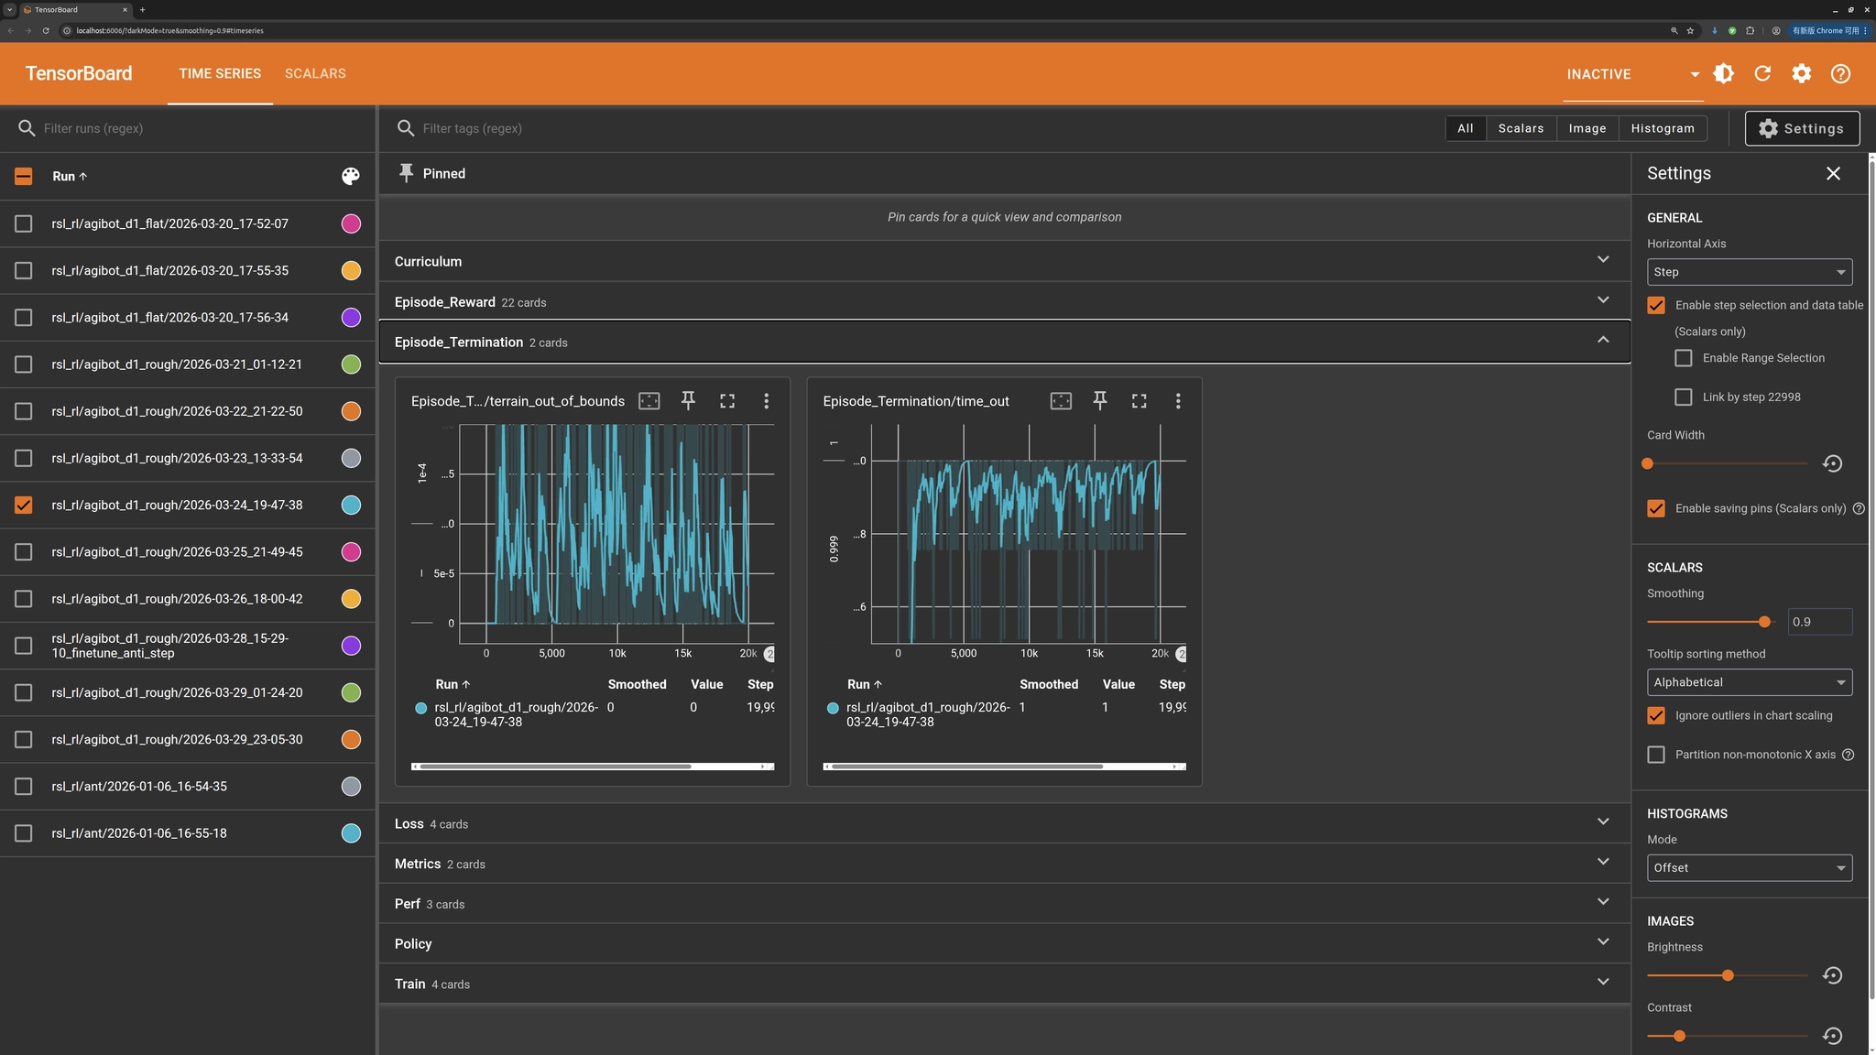Reset Card Width to default
This screenshot has width=1876, height=1055.
tap(1832, 463)
